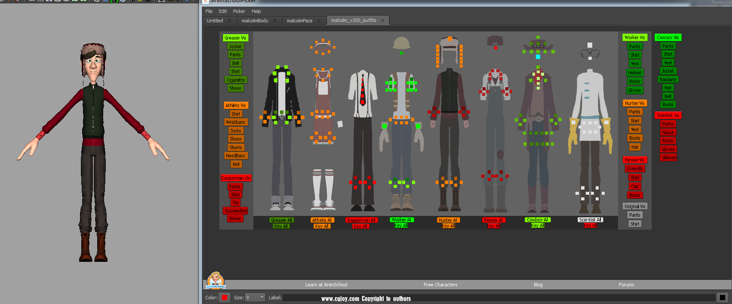The width and height of the screenshot is (732, 304).
Task: Click the farmer cap picker icon
Action: [495, 41]
